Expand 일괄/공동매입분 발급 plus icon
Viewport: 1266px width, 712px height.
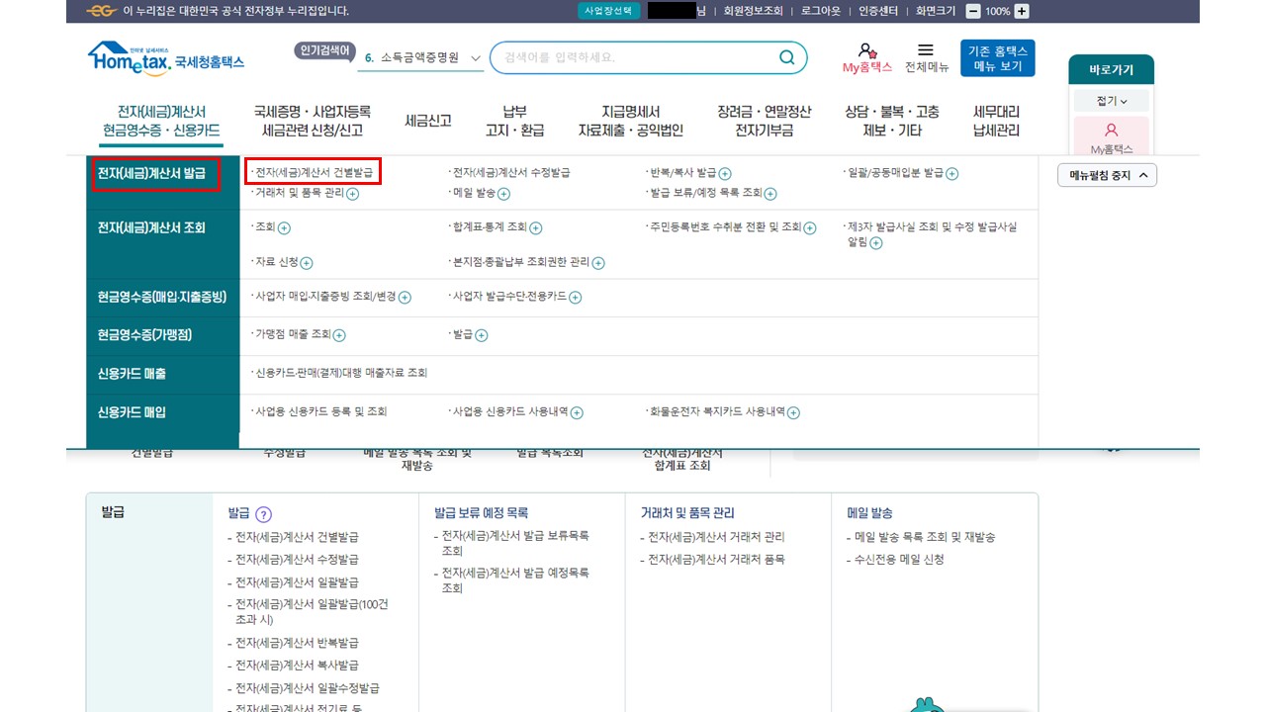pos(951,174)
